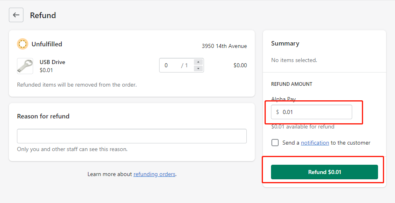Click the $0.00 line item total
The width and height of the screenshot is (395, 203).
240,65
